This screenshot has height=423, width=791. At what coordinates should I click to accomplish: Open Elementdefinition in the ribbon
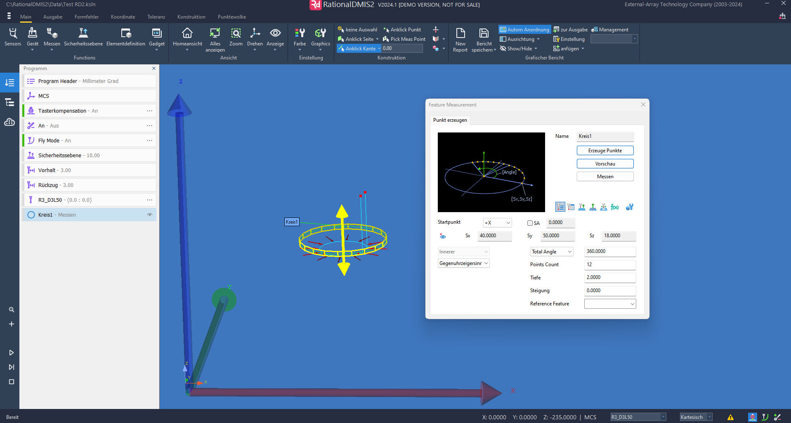[x=126, y=37]
